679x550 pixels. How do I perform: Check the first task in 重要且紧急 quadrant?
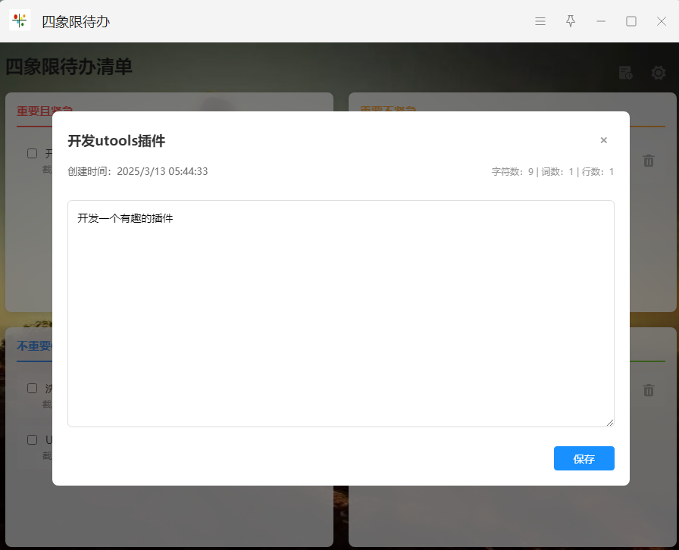click(32, 153)
